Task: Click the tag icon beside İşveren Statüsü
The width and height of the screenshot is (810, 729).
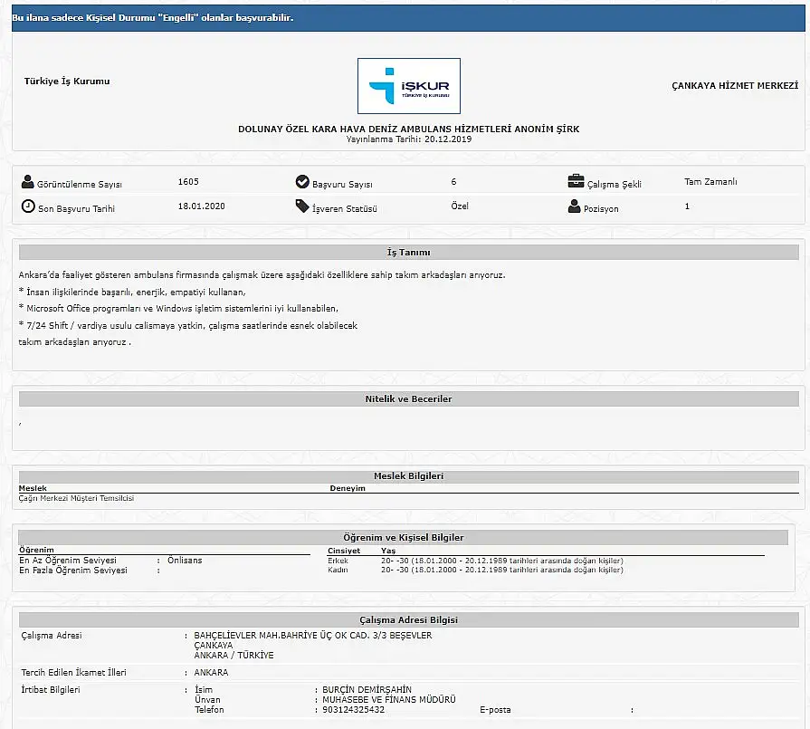Action: (x=302, y=206)
